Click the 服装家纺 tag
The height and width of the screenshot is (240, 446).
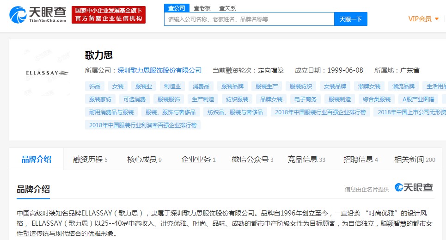pyautogui.click(x=100, y=99)
